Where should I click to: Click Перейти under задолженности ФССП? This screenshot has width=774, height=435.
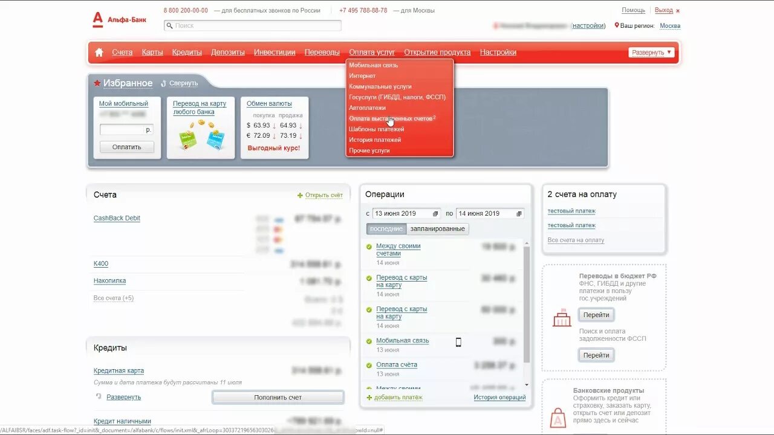click(596, 355)
